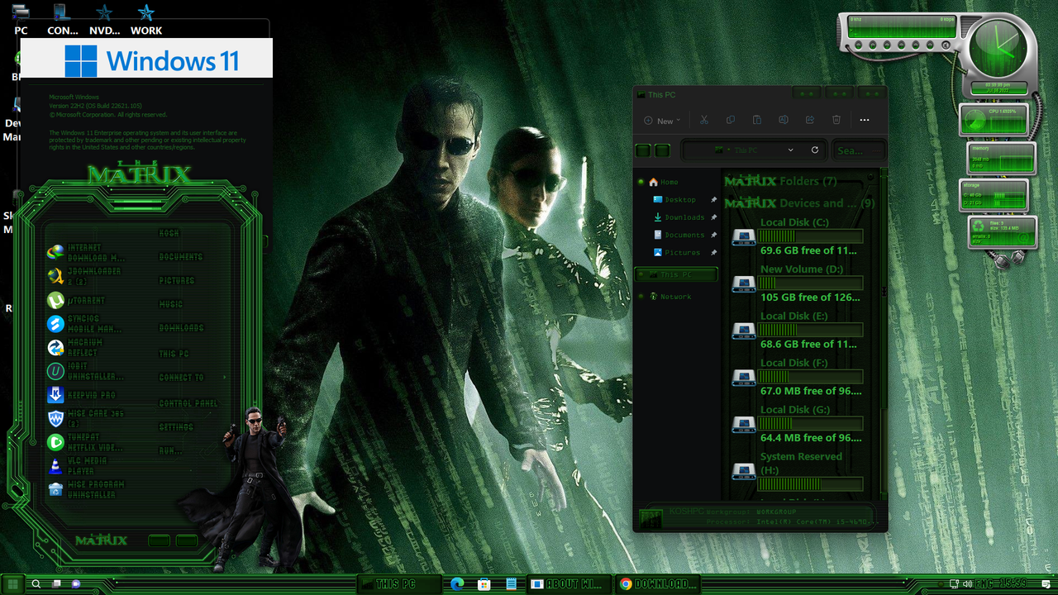
Task: Open the WORK desktop shortcut
Action: click(146, 20)
